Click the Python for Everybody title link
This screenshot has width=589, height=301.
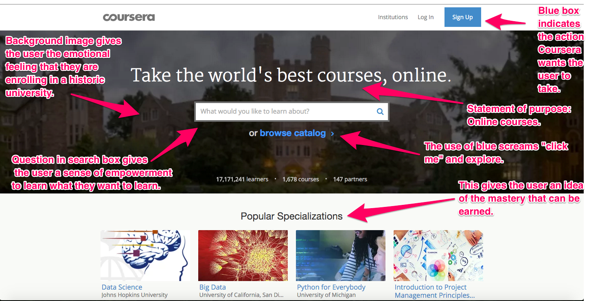[331, 287]
